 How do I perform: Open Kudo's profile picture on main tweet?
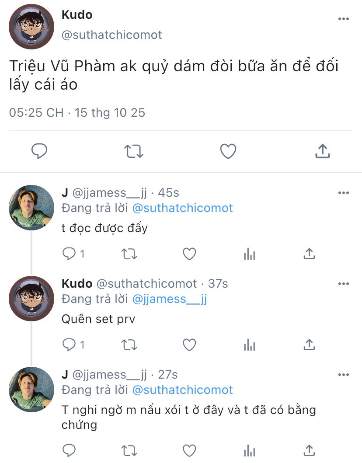[31, 27]
